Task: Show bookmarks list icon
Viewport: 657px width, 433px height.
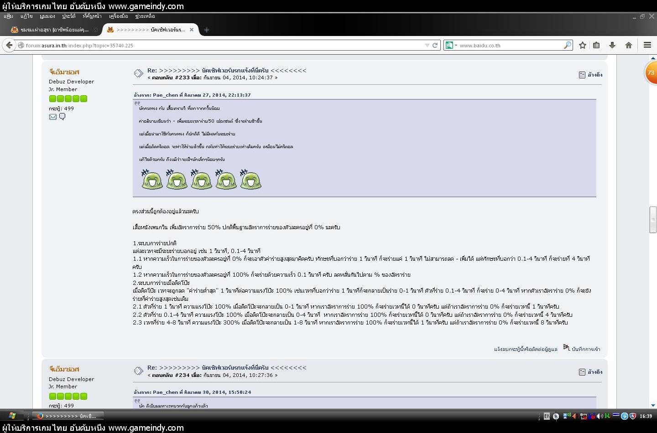Action: (596, 45)
